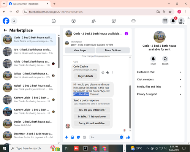
Task: Open Julissa 2 bed 2 bath chat
Action: click(x=28, y=76)
